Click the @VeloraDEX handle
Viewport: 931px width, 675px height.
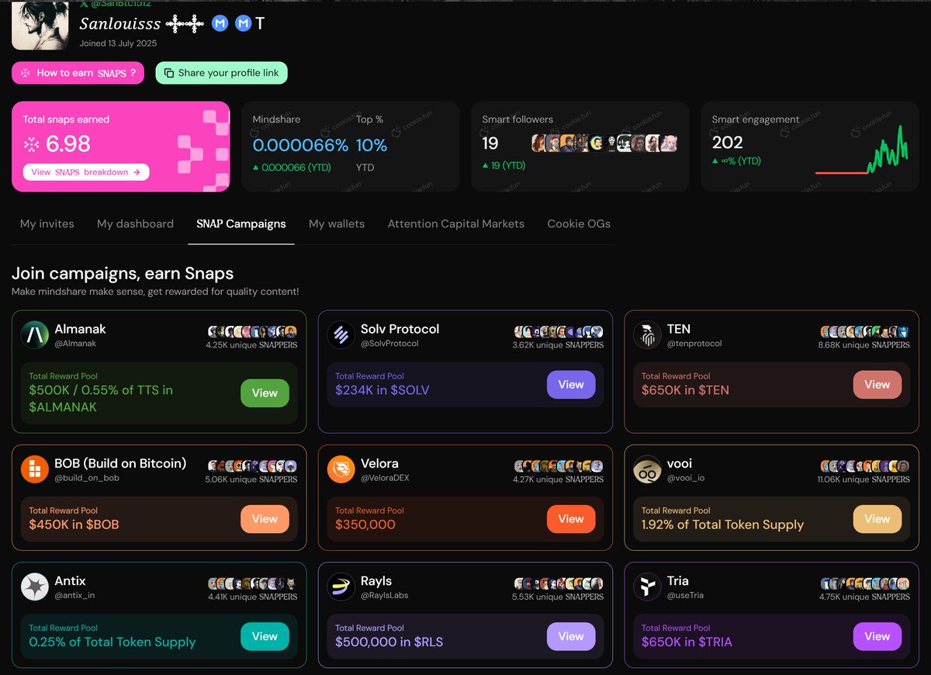(385, 478)
